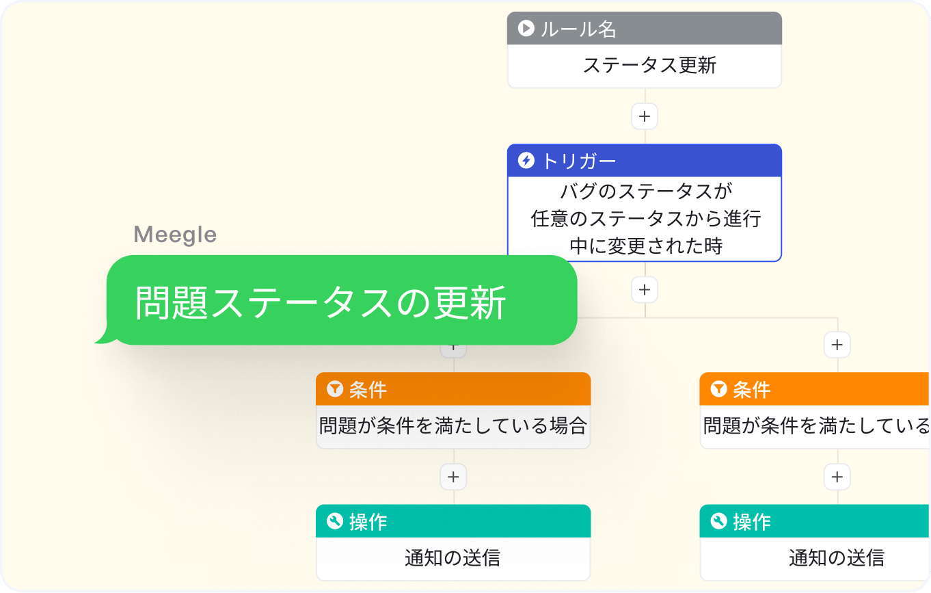Click plus between the right 条件 and 操作
The width and height of the screenshot is (931, 593).
point(837,477)
